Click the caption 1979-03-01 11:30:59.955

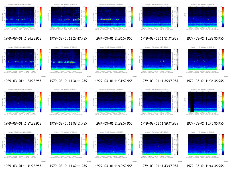pos(114,39)
